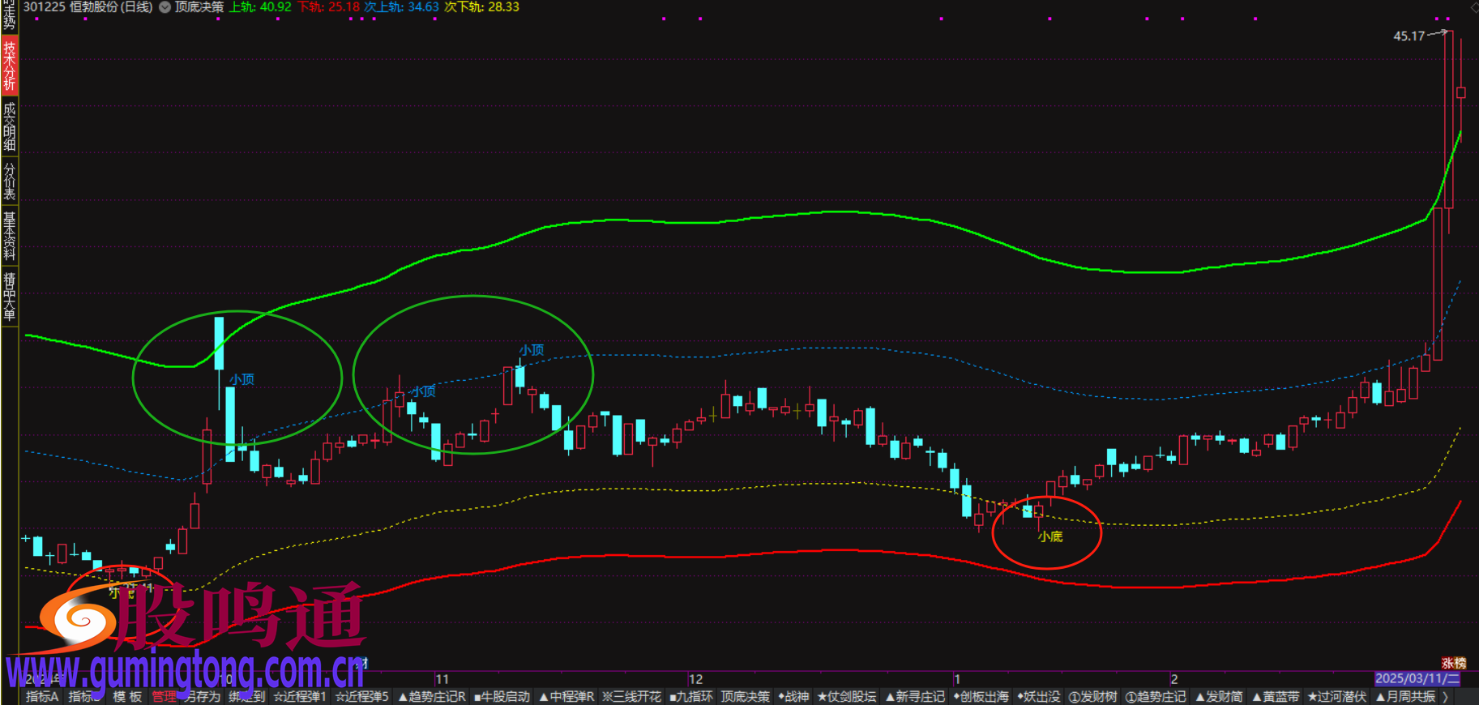Apply ■牛股启动 indicator
The width and height of the screenshot is (1479, 705).
click(x=502, y=697)
